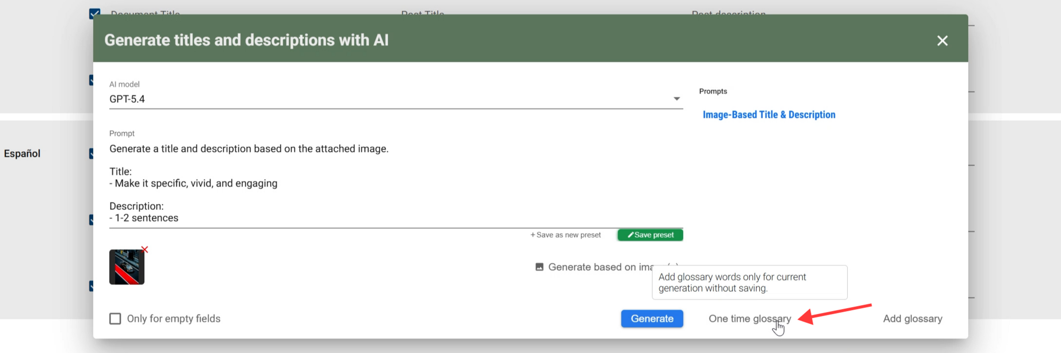Click the Prompts section heading
This screenshot has width=1061, height=353.
point(713,91)
